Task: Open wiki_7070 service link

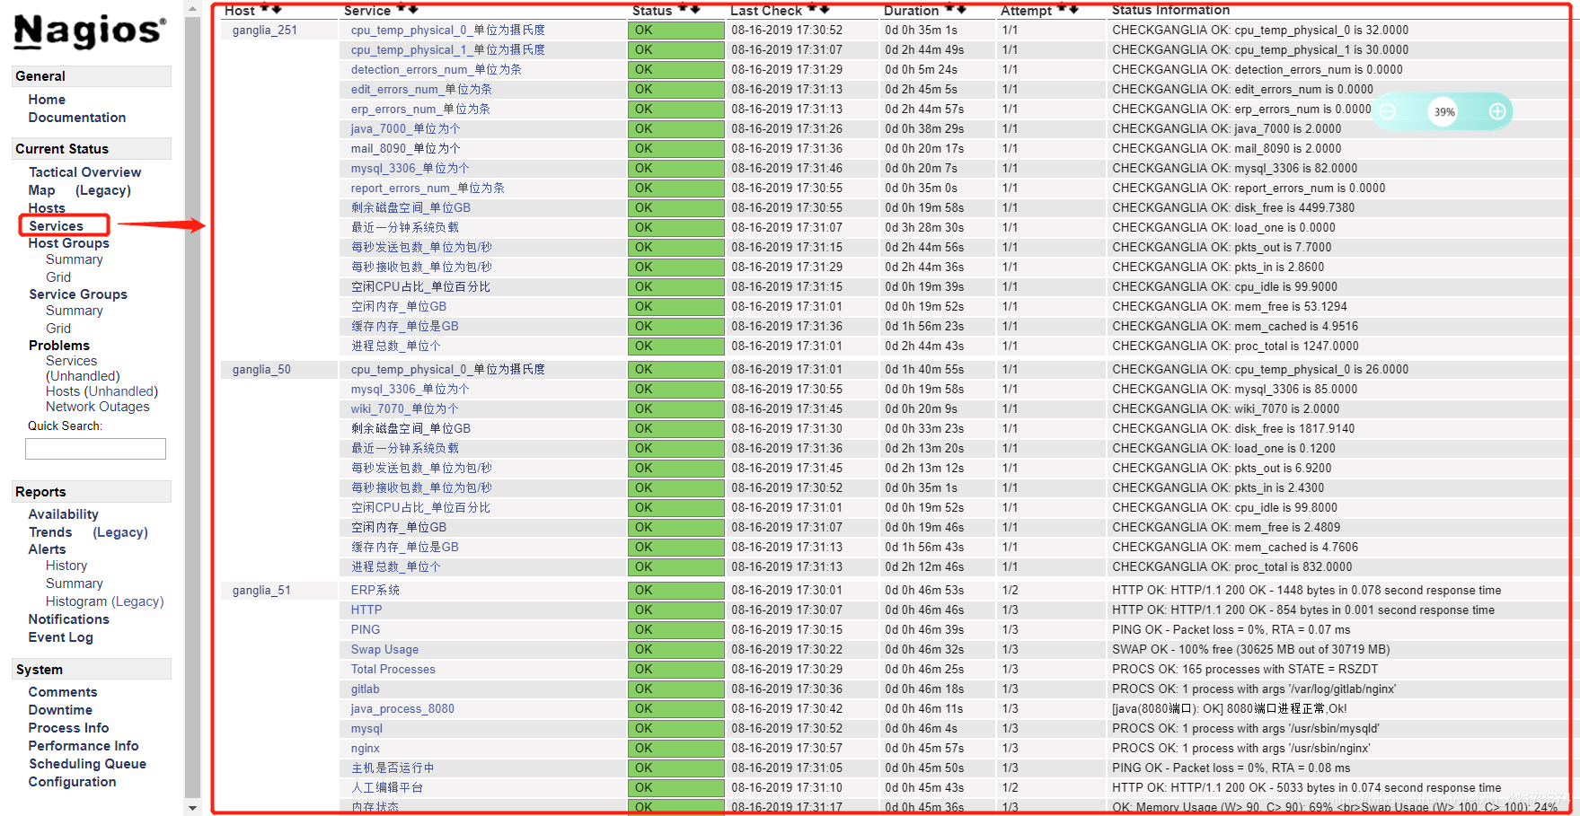Action: tap(404, 409)
